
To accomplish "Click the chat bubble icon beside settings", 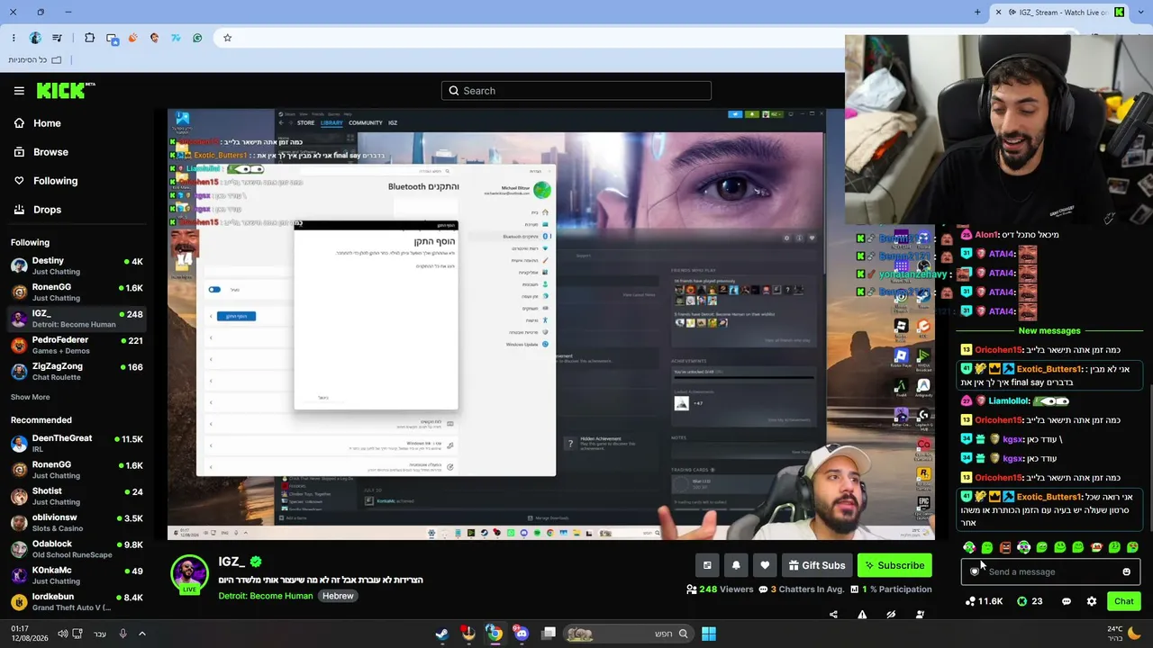I will click(1067, 601).
